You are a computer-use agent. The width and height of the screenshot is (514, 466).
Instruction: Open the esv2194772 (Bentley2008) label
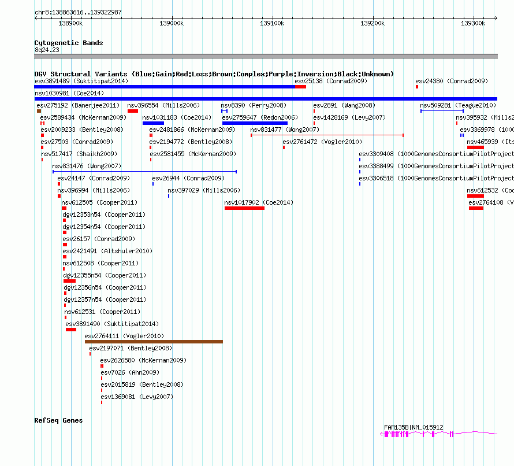click(191, 142)
